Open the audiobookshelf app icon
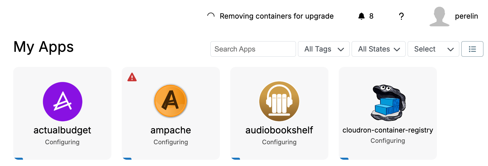The height and width of the screenshot is (166, 488). [279, 102]
